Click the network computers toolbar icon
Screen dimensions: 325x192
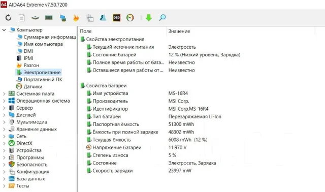(x=63, y=18)
